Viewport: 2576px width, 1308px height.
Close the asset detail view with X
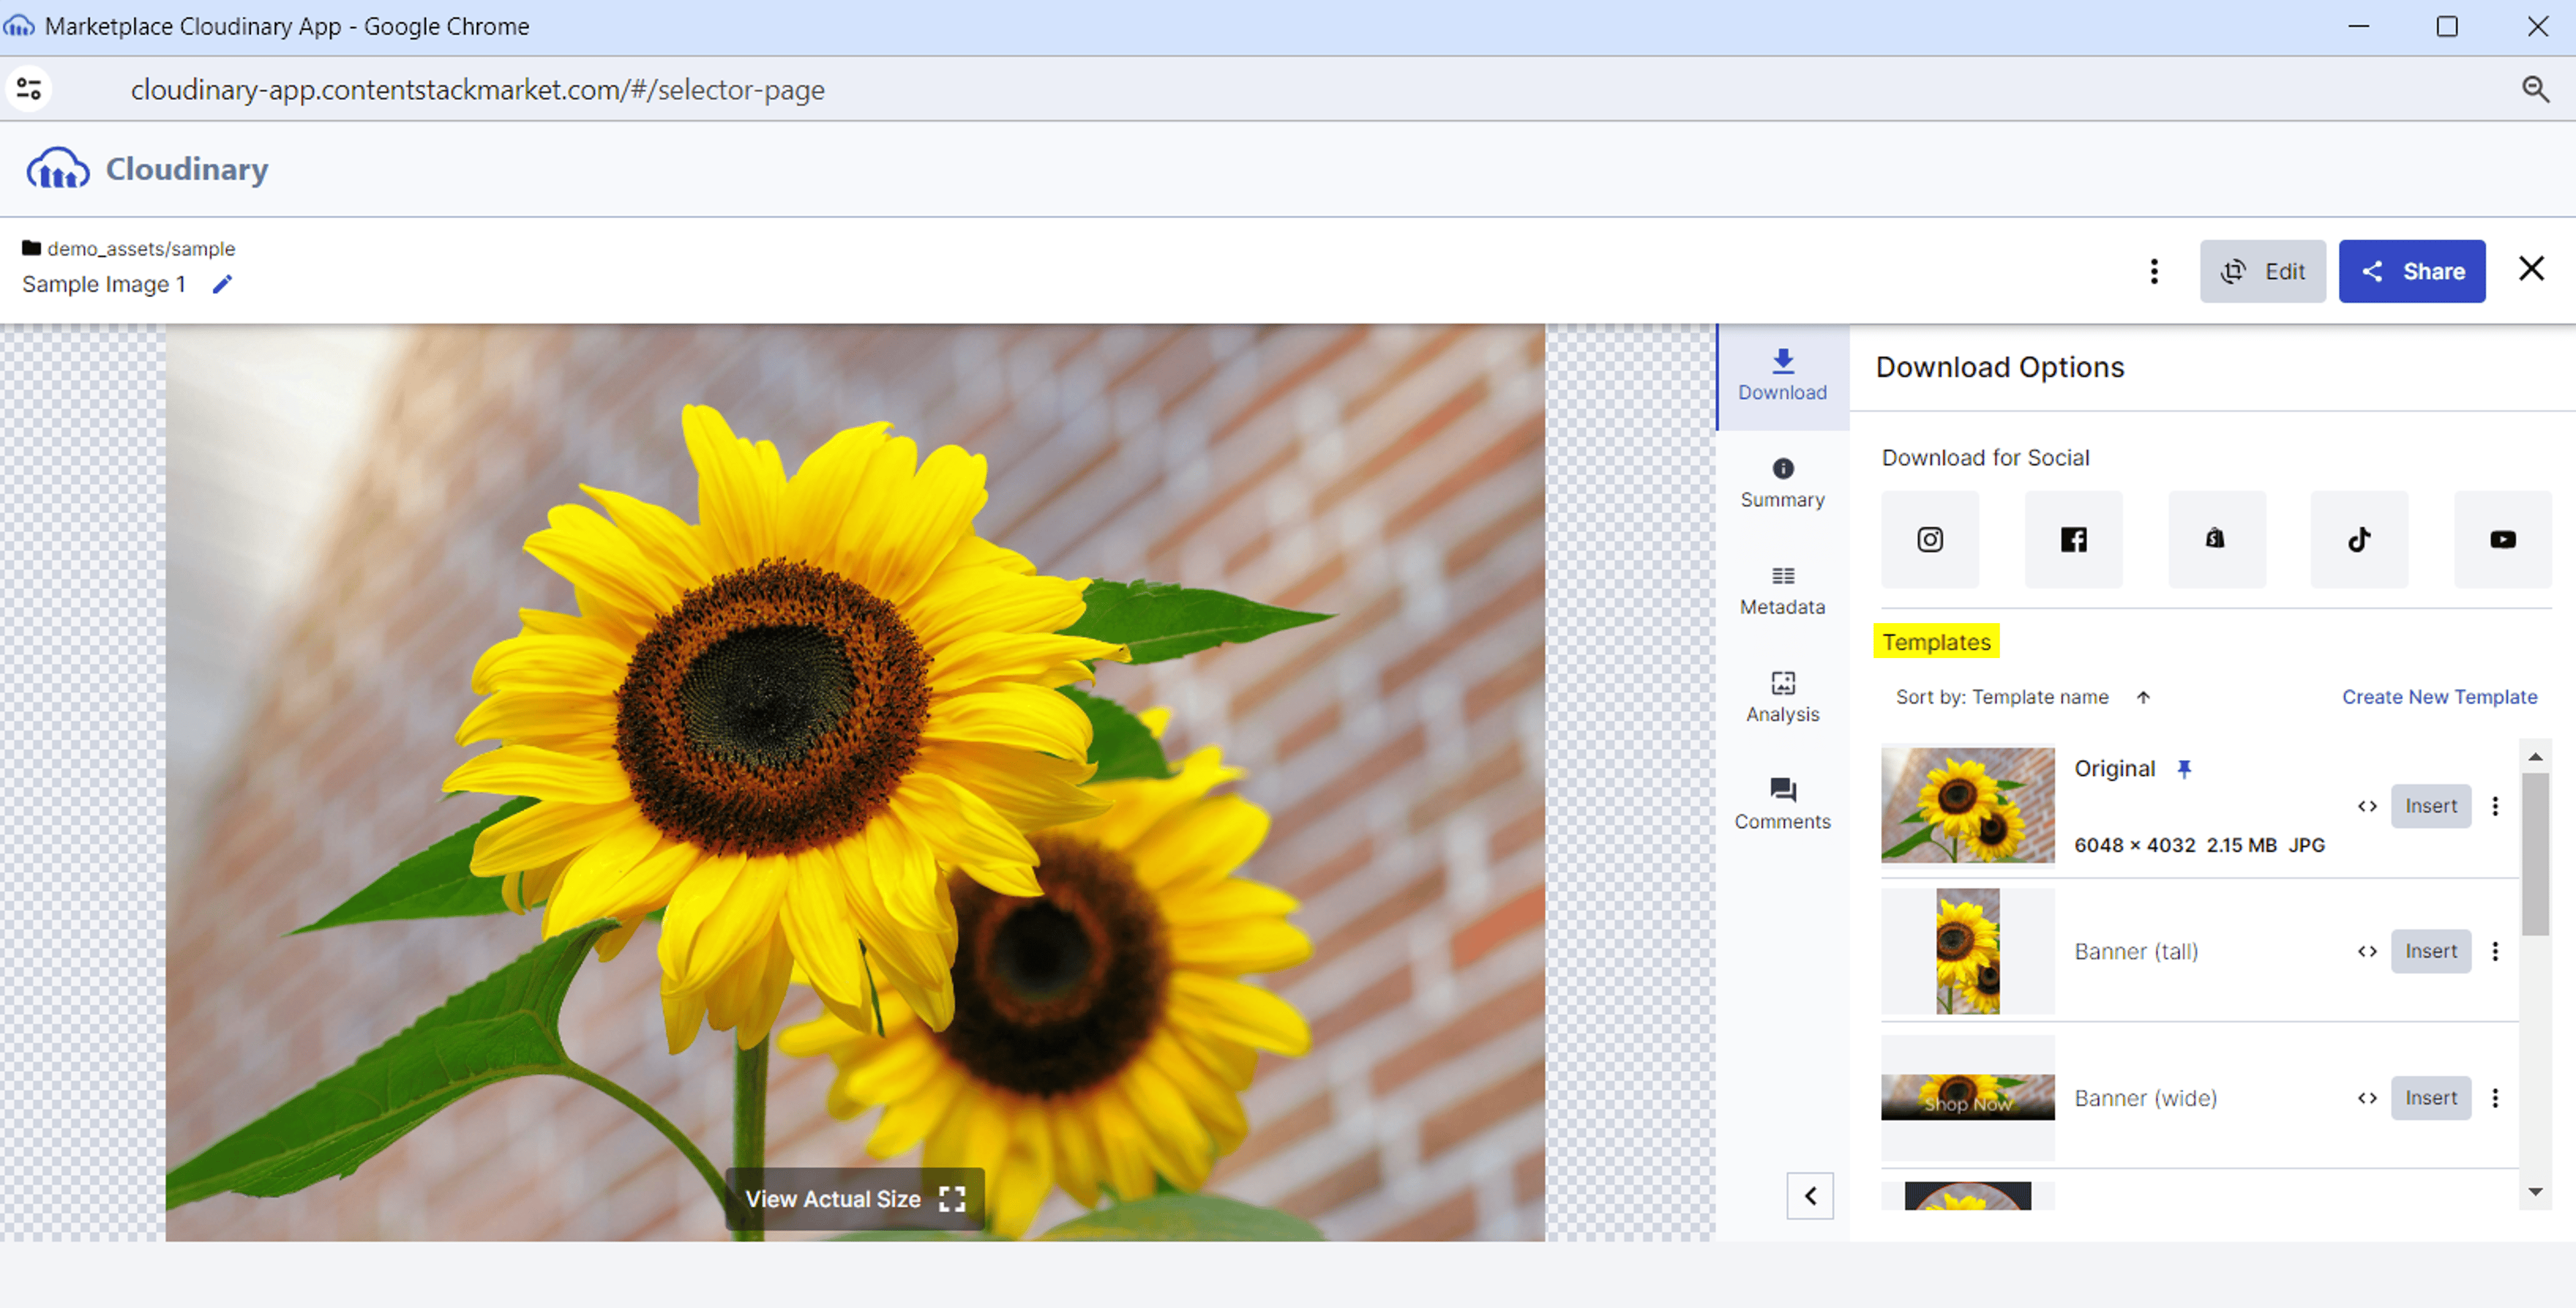pos(2531,268)
